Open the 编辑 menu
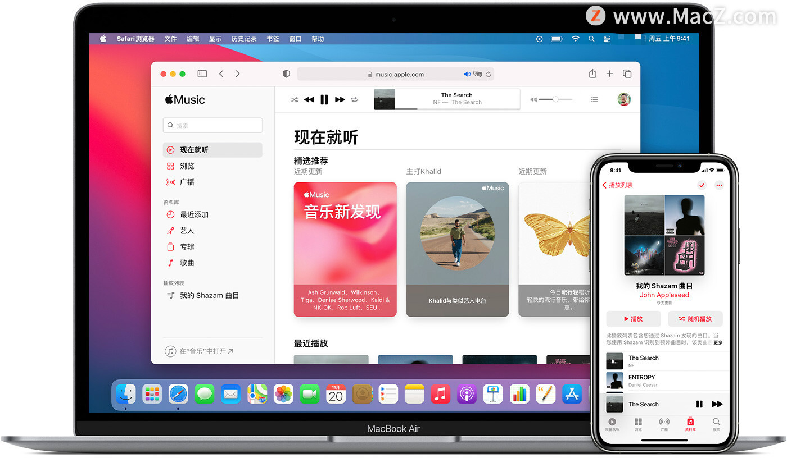Screen dimensions: 787x458 click(193, 39)
